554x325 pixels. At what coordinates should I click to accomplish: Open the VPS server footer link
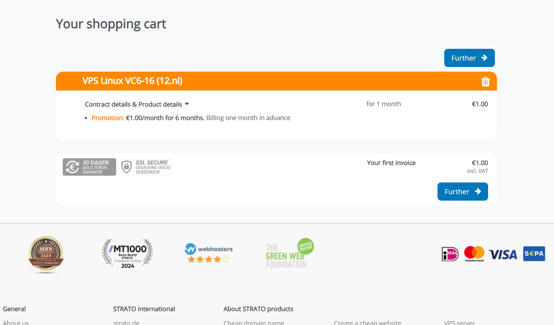[459, 323]
